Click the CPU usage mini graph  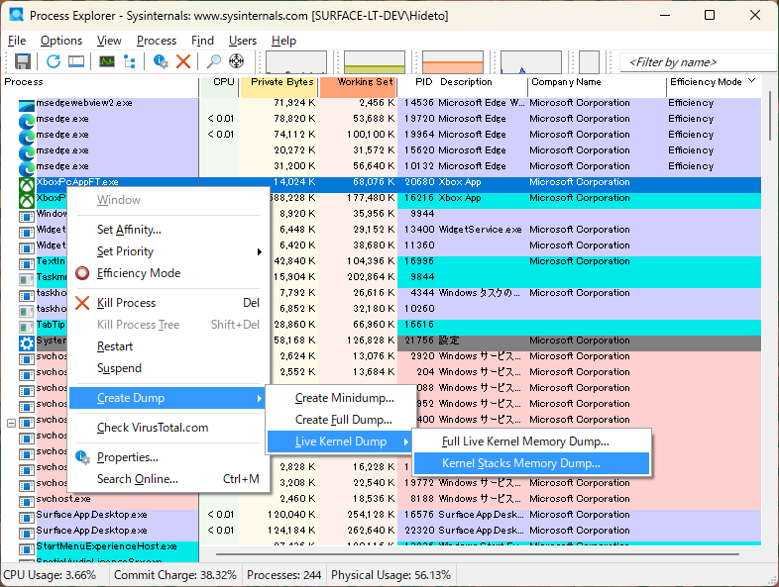(x=296, y=62)
